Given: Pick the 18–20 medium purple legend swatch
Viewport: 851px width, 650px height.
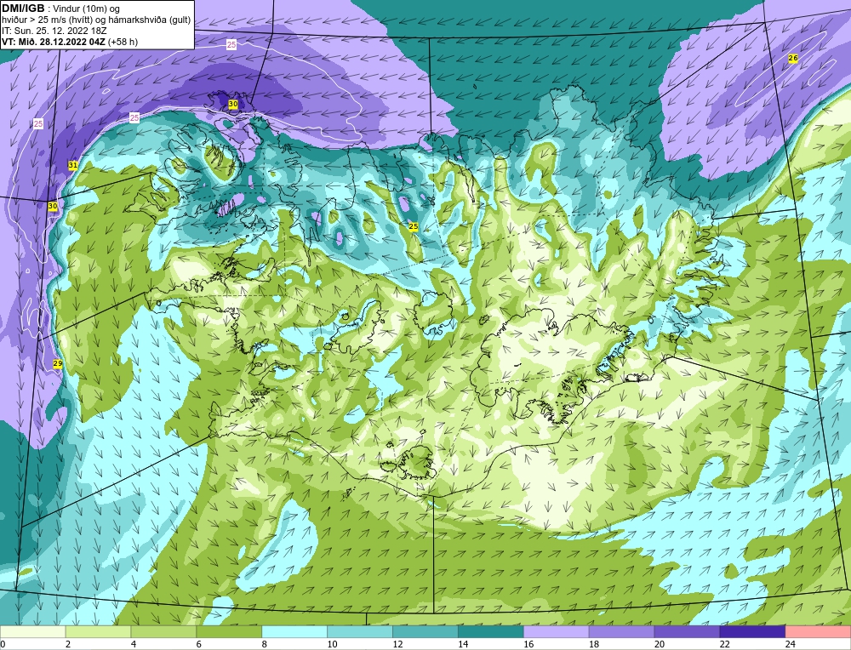Looking at the screenshot, I should 621,631.
